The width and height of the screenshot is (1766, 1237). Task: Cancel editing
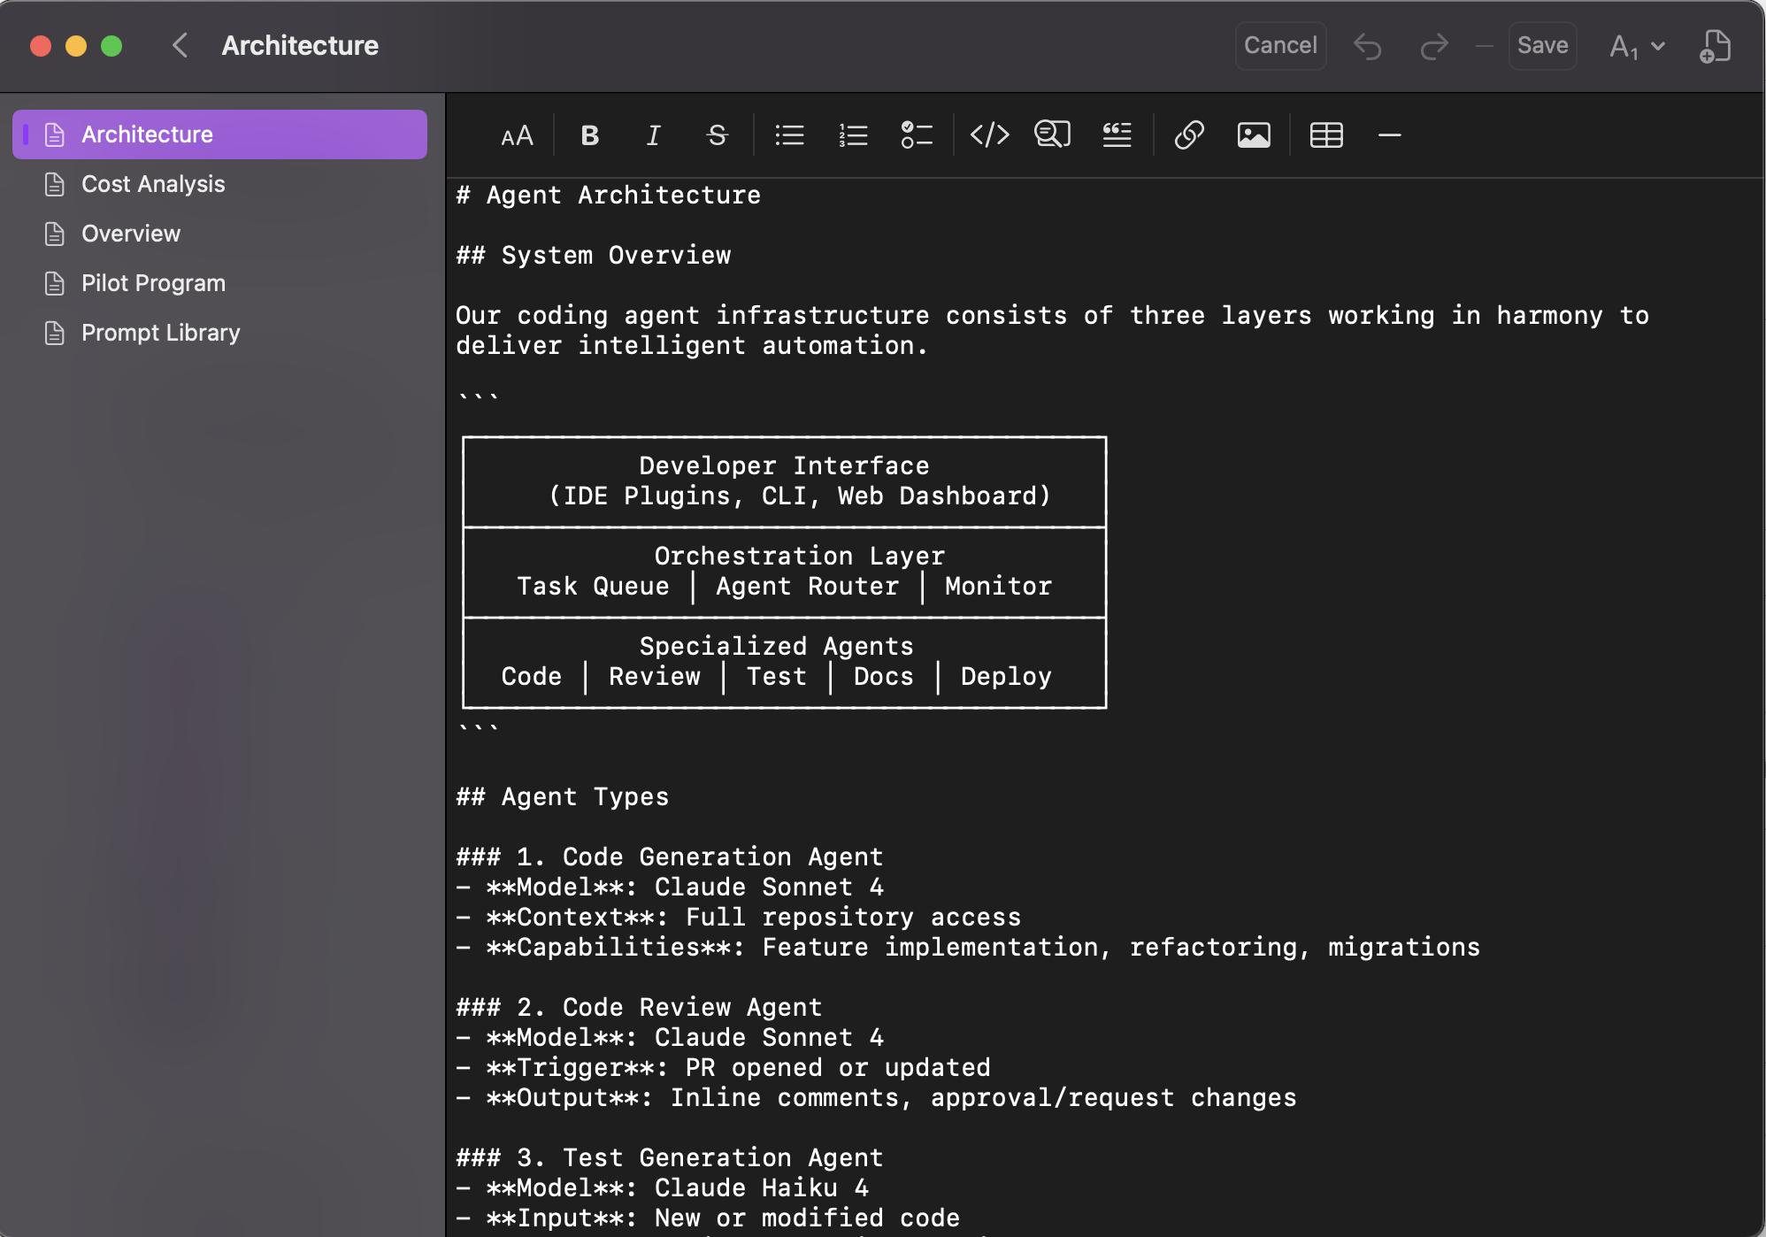(1280, 45)
